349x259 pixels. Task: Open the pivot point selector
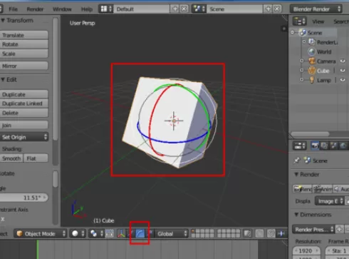pos(96,233)
